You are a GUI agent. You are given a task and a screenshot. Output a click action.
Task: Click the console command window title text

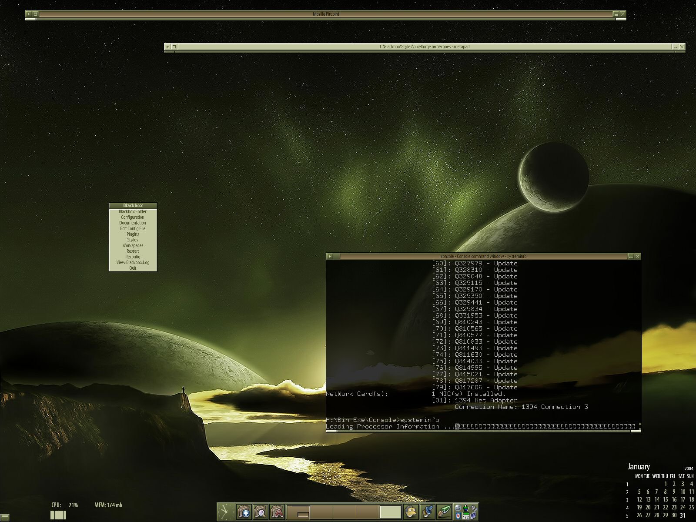(x=483, y=256)
